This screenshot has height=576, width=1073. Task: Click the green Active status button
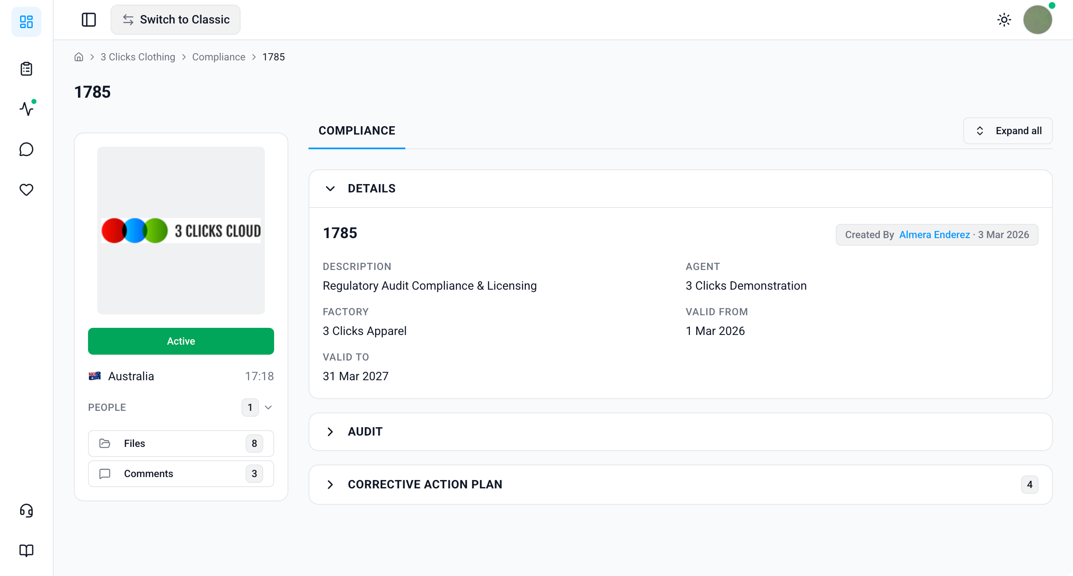[181, 341]
